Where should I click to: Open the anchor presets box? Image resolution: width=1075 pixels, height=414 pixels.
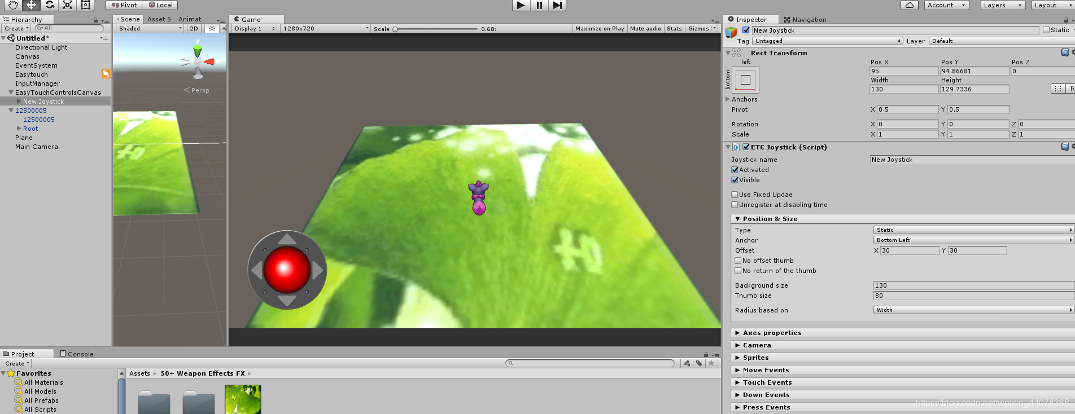[745, 80]
